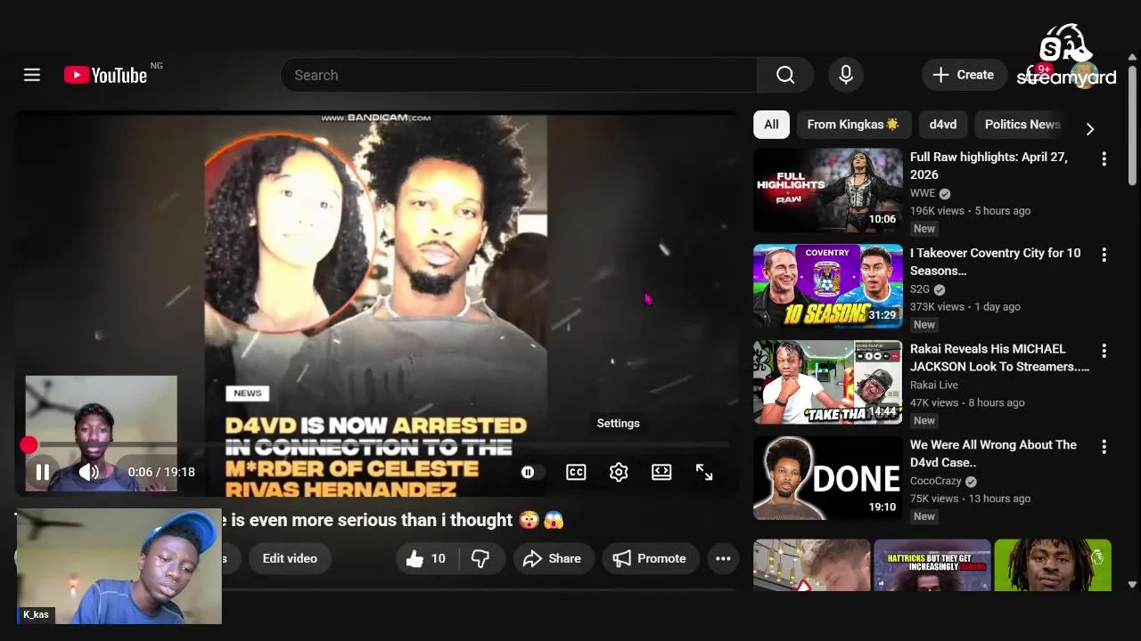Open options menu for D4vd Case video
This screenshot has height=641, width=1141.
pyautogui.click(x=1104, y=447)
